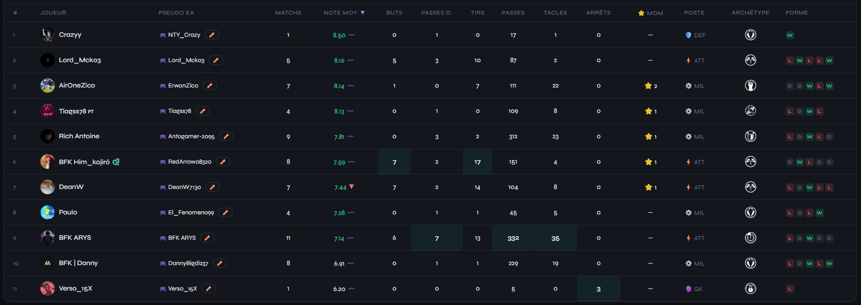The image size is (861, 305).
Task: Sort the table by MATCHS column
Action: [288, 12]
